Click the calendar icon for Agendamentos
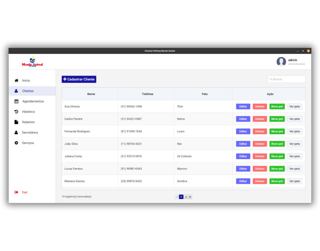Viewport: 320px width, 251px height. (16, 102)
